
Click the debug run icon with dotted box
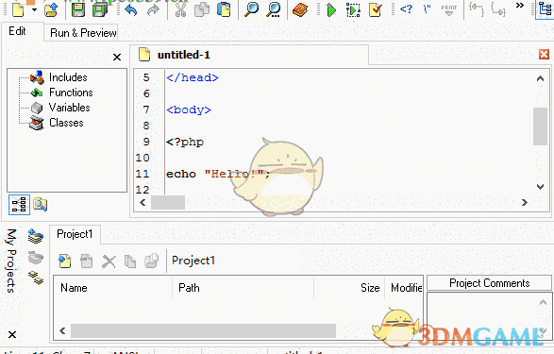(x=353, y=9)
